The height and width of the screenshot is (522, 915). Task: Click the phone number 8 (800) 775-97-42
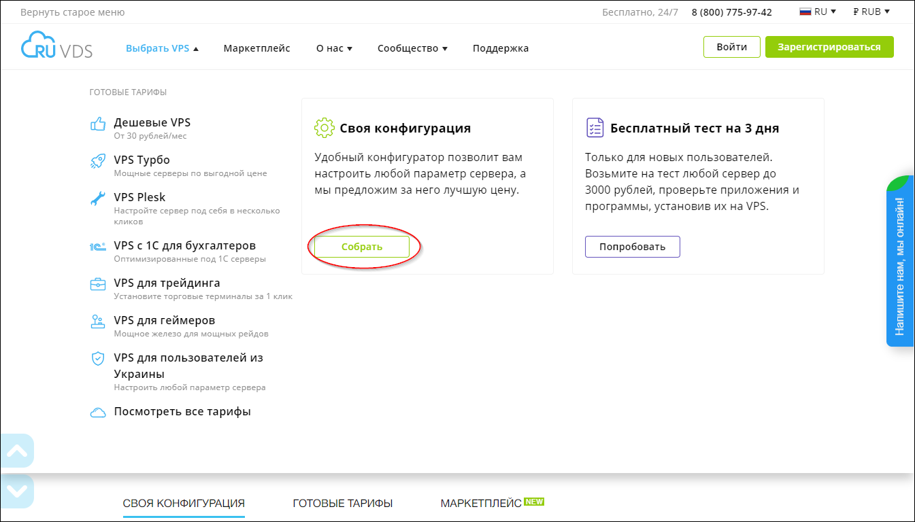point(732,12)
